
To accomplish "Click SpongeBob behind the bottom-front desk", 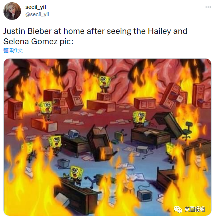I will pos(76,175).
